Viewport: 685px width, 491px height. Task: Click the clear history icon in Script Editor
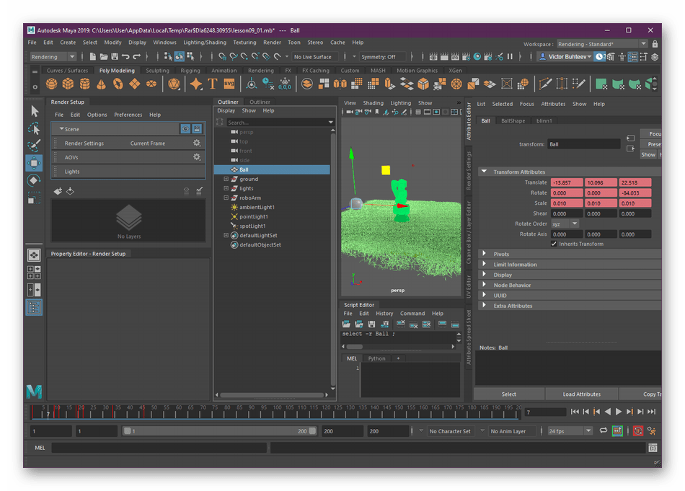pyautogui.click(x=400, y=324)
